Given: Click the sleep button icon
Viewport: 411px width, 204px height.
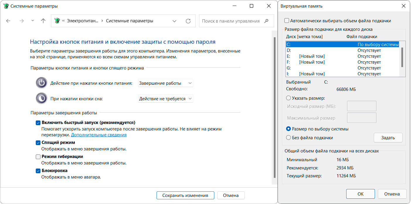Looking at the screenshot, I should [42, 98].
